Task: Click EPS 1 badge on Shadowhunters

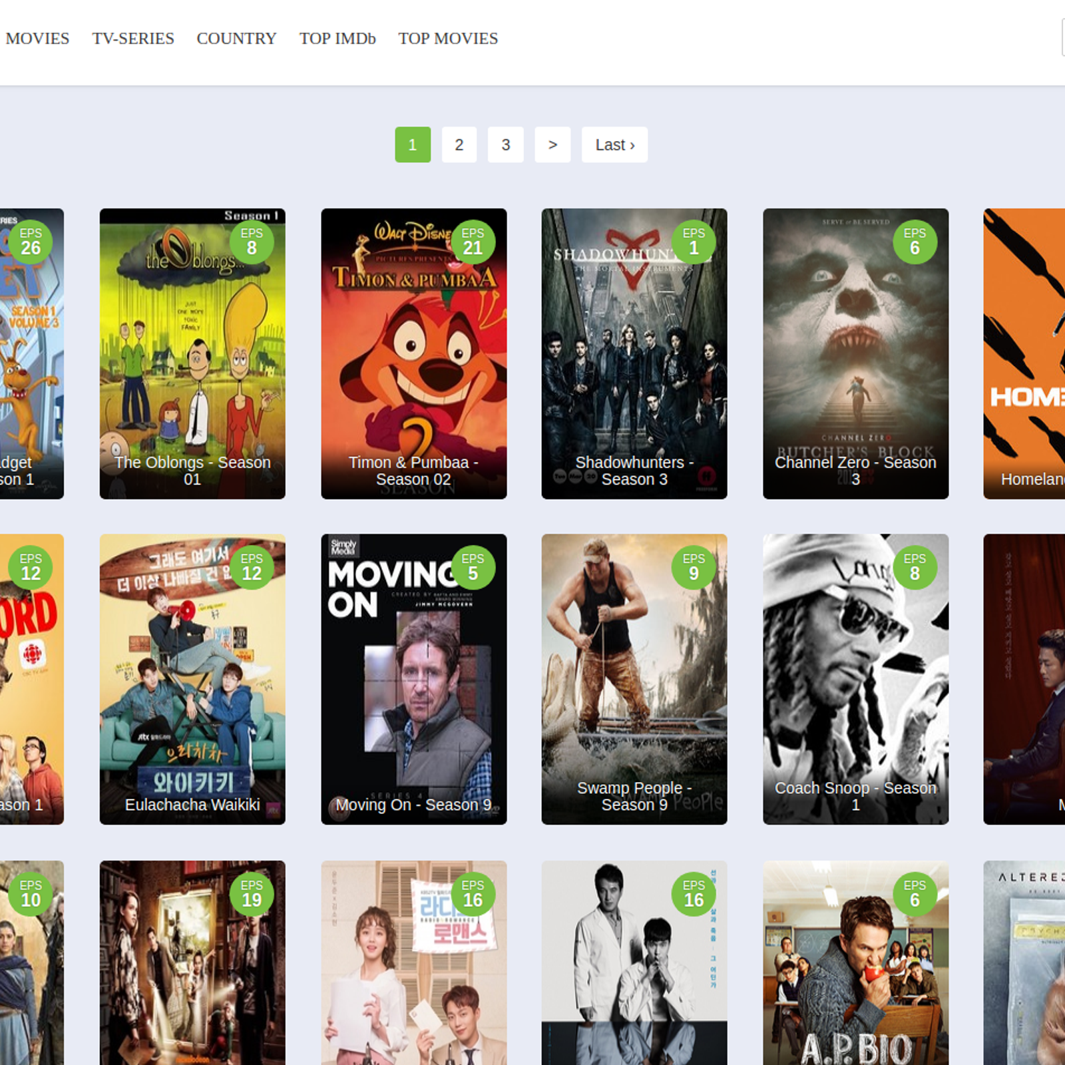Action: (x=694, y=242)
